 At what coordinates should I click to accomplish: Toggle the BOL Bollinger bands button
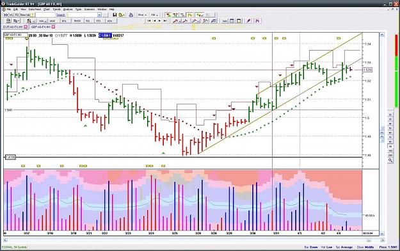coord(64,21)
